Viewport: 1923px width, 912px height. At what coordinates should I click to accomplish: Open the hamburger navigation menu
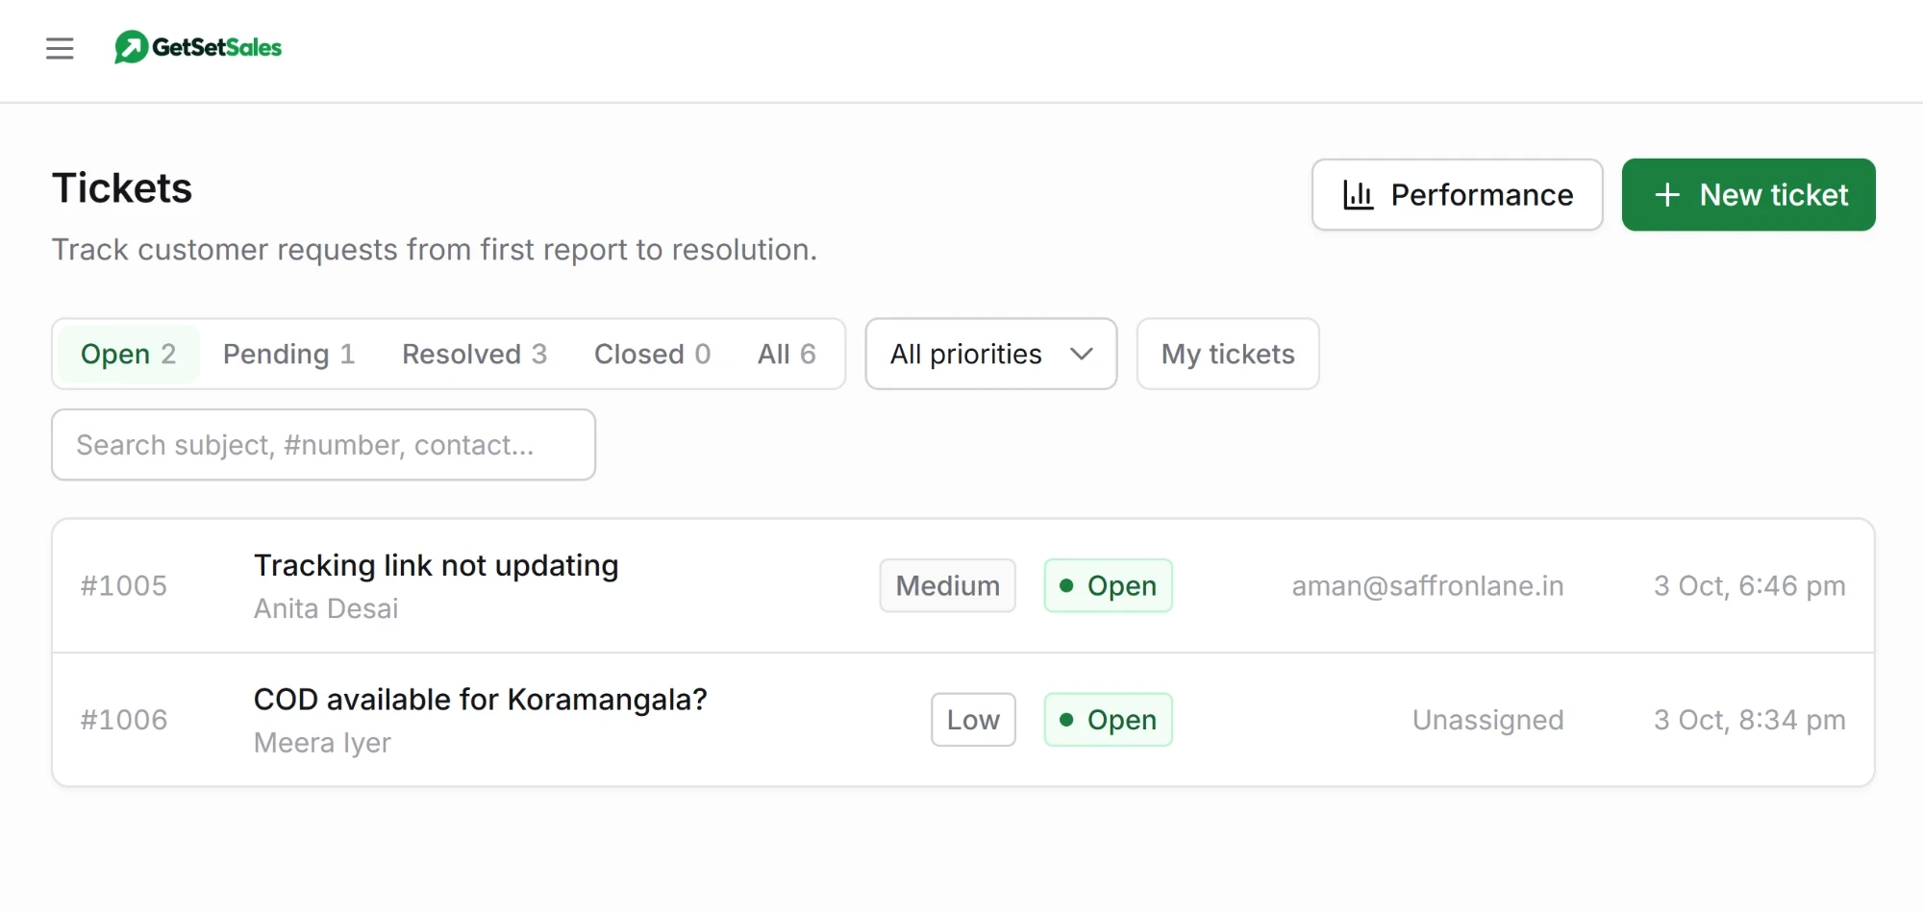coord(60,48)
